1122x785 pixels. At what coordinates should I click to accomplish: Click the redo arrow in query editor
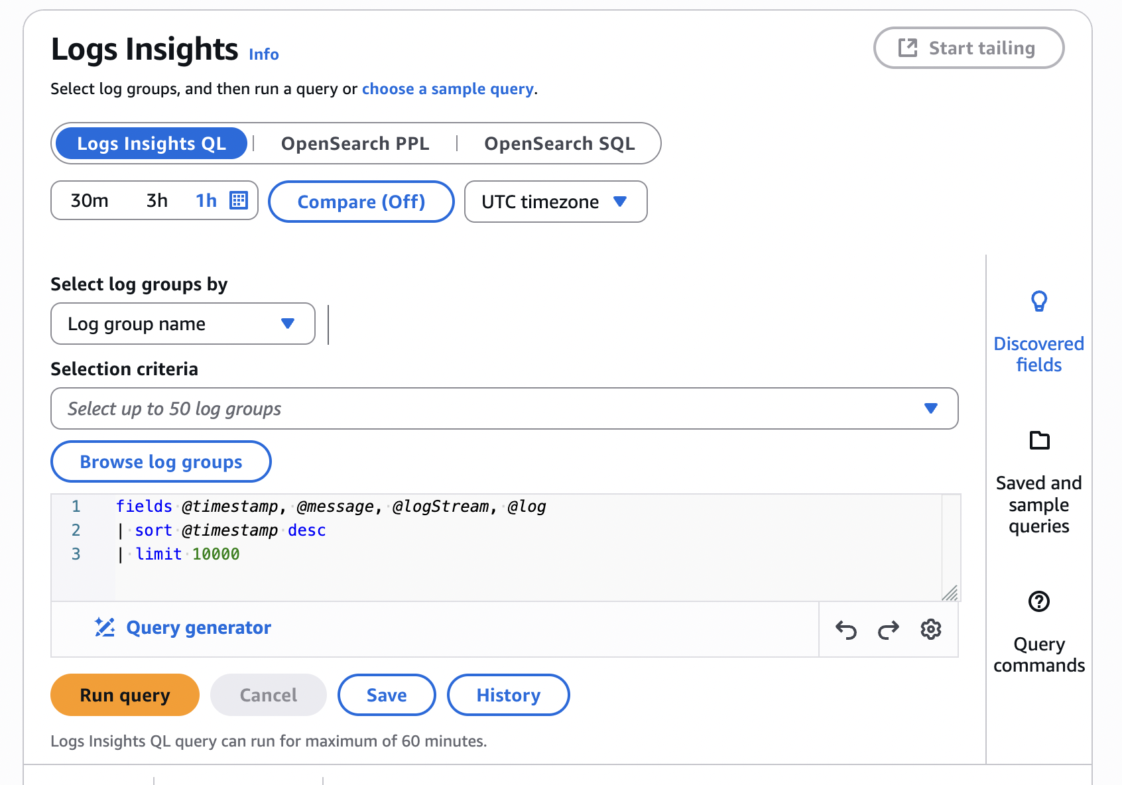tap(888, 629)
